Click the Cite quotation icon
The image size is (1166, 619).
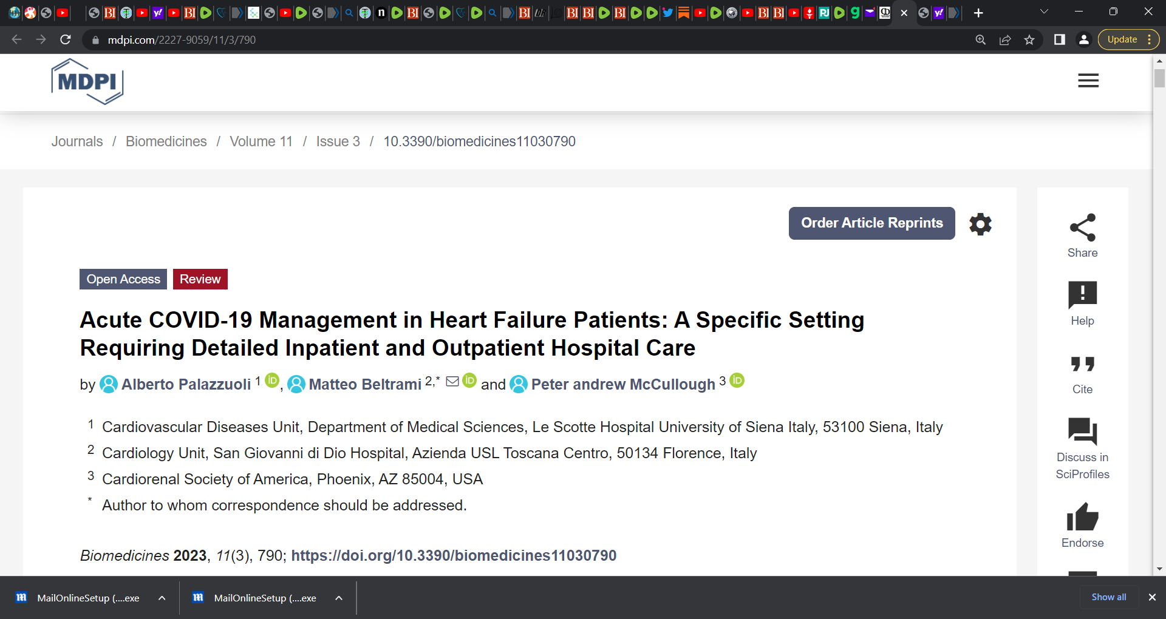pos(1083,365)
